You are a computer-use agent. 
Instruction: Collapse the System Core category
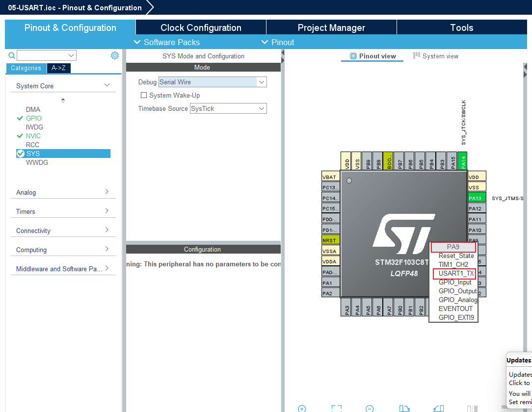click(63, 86)
